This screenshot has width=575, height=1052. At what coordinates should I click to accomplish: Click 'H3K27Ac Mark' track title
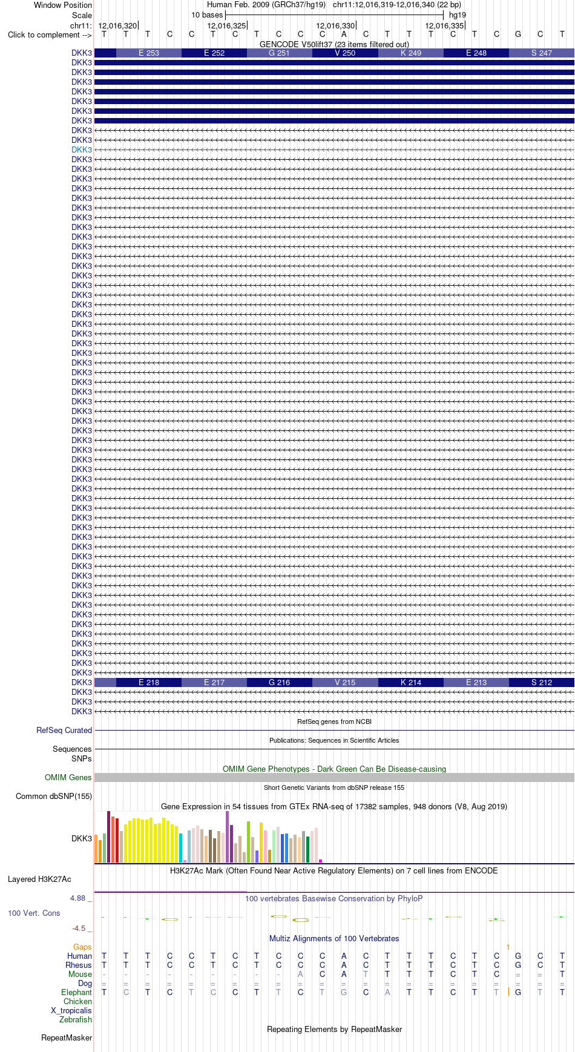click(334, 870)
